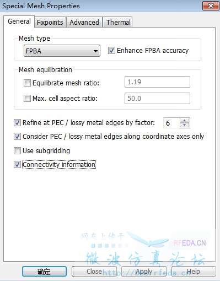Select the Thermal tab
Screen dimensions: 220x281
[x=118, y=23]
